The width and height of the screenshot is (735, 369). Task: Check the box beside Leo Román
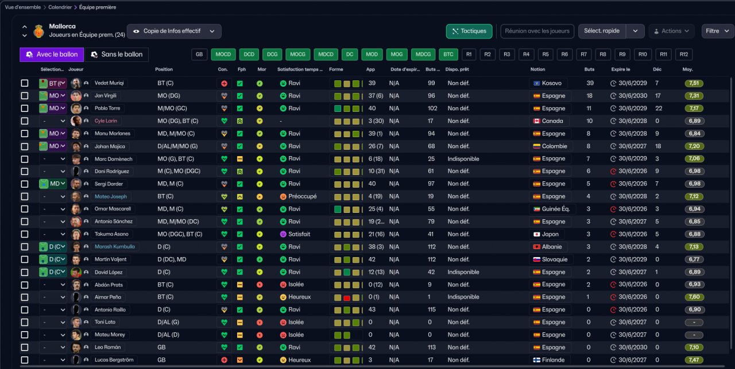pos(25,348)
